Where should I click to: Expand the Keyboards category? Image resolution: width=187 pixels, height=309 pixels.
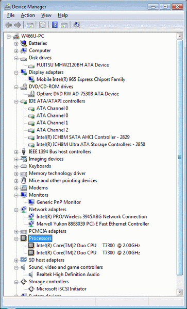[16, 167]
